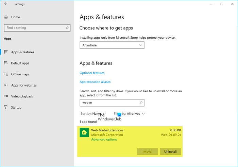The width and height of the screenshot is (238, 167).
Task: Click the Apps for websites sidebar icon
Action: pos(6,85)
